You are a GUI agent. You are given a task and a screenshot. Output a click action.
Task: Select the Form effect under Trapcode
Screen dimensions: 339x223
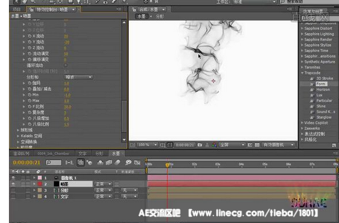click(x=321, y=84)
